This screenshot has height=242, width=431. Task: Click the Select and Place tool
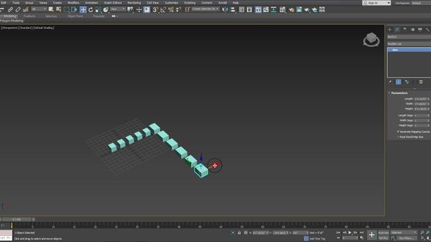tap(106, 9)
